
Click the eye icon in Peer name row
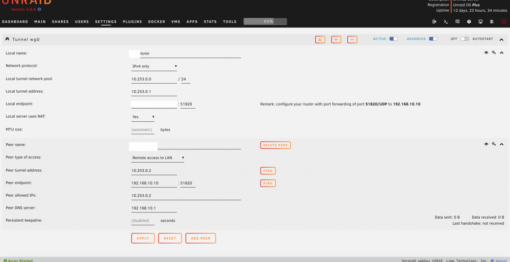coord(486,144)
